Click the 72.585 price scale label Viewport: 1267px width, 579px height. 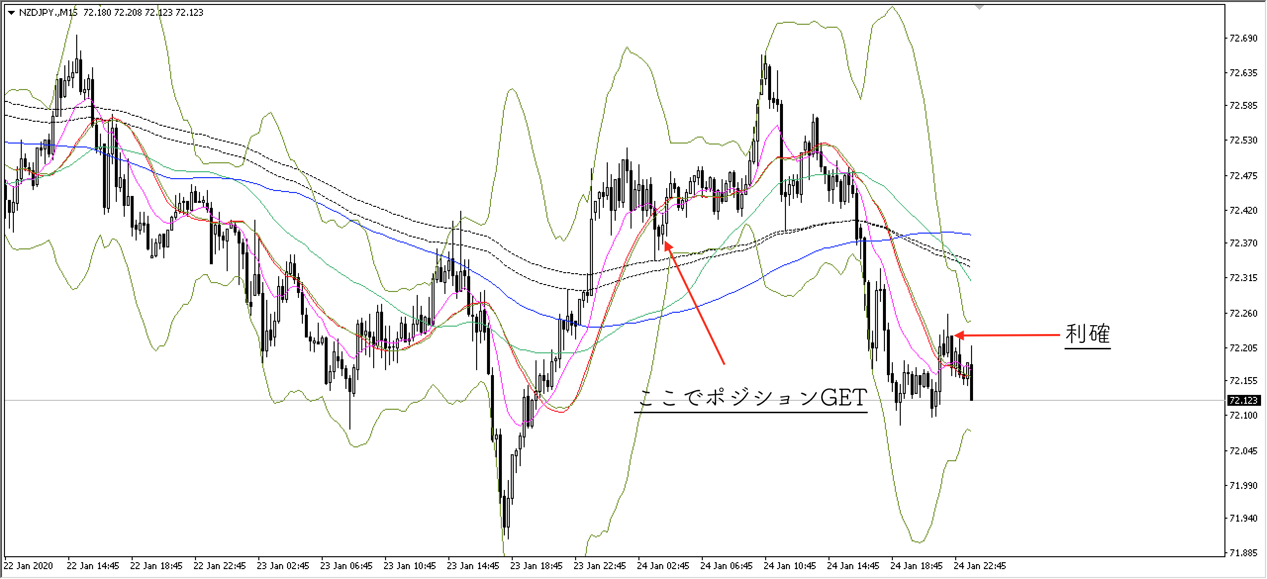coord(1243,105)
